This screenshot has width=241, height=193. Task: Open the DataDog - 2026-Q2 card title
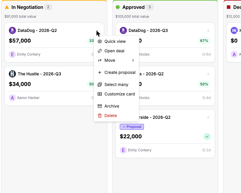[37, 30]
